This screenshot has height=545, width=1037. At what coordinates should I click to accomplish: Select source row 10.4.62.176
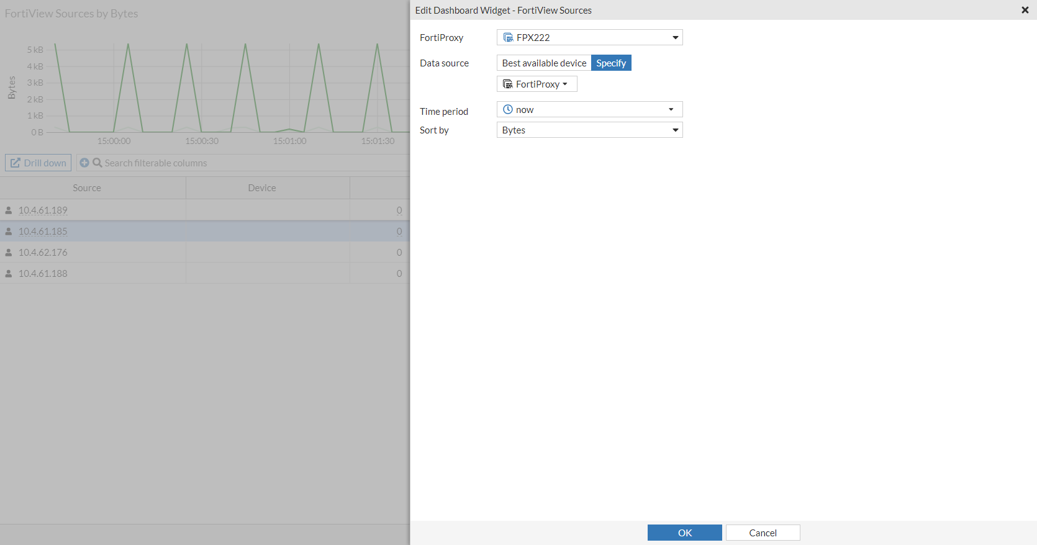pyautogui.click(x=205, y=252)
